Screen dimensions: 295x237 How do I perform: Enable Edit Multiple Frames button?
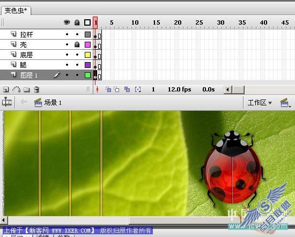tap(127, 89)
